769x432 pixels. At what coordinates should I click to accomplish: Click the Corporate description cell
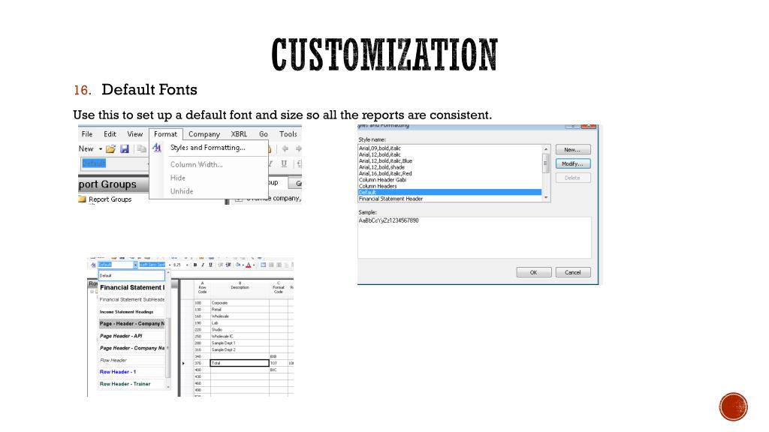tap(240, 303)
